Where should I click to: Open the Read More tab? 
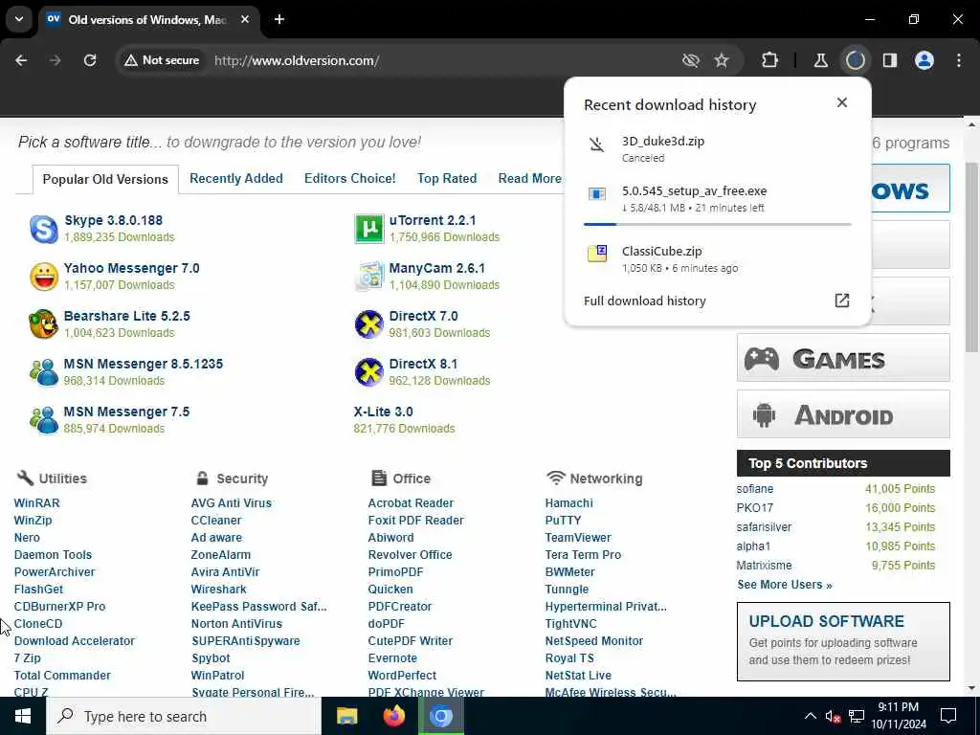point(530,179)
